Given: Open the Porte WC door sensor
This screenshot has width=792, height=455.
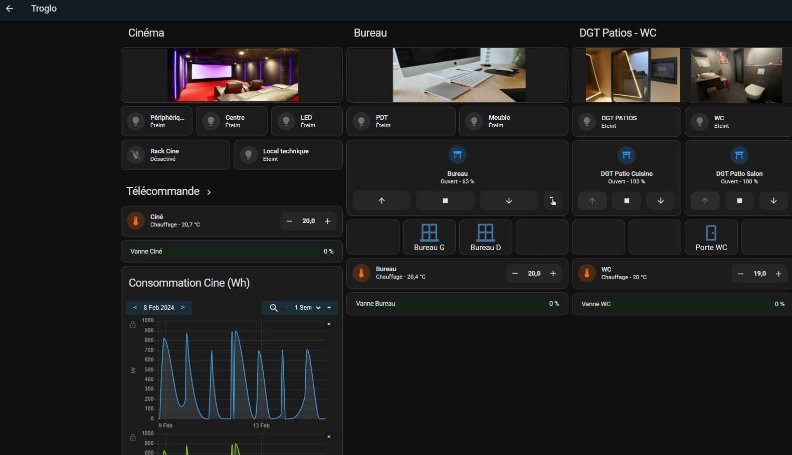Looking at the screenshot, I should [x=711, y=237].
